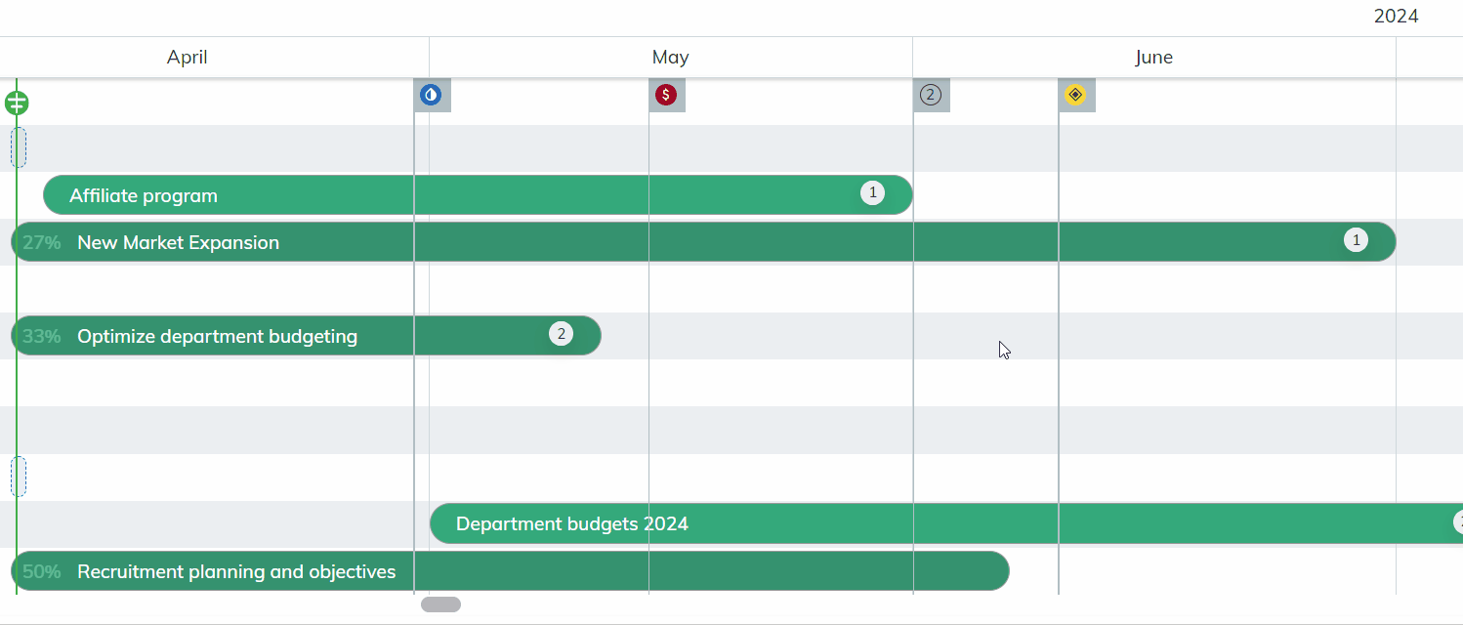Click the horizontal scrollbar handle at bottom

(440, 604)
